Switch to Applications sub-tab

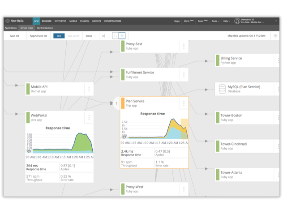(x=11, y=28)
